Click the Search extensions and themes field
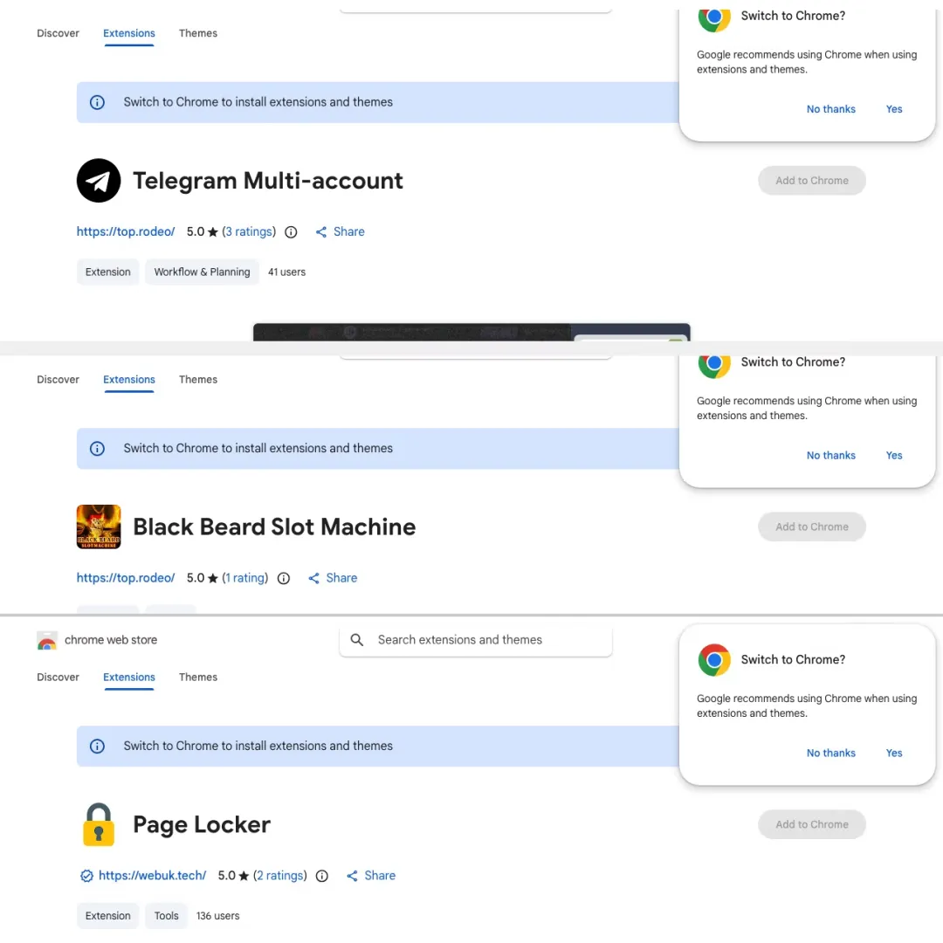The width and height of the screenshot is (943, 943). (476, 640)
